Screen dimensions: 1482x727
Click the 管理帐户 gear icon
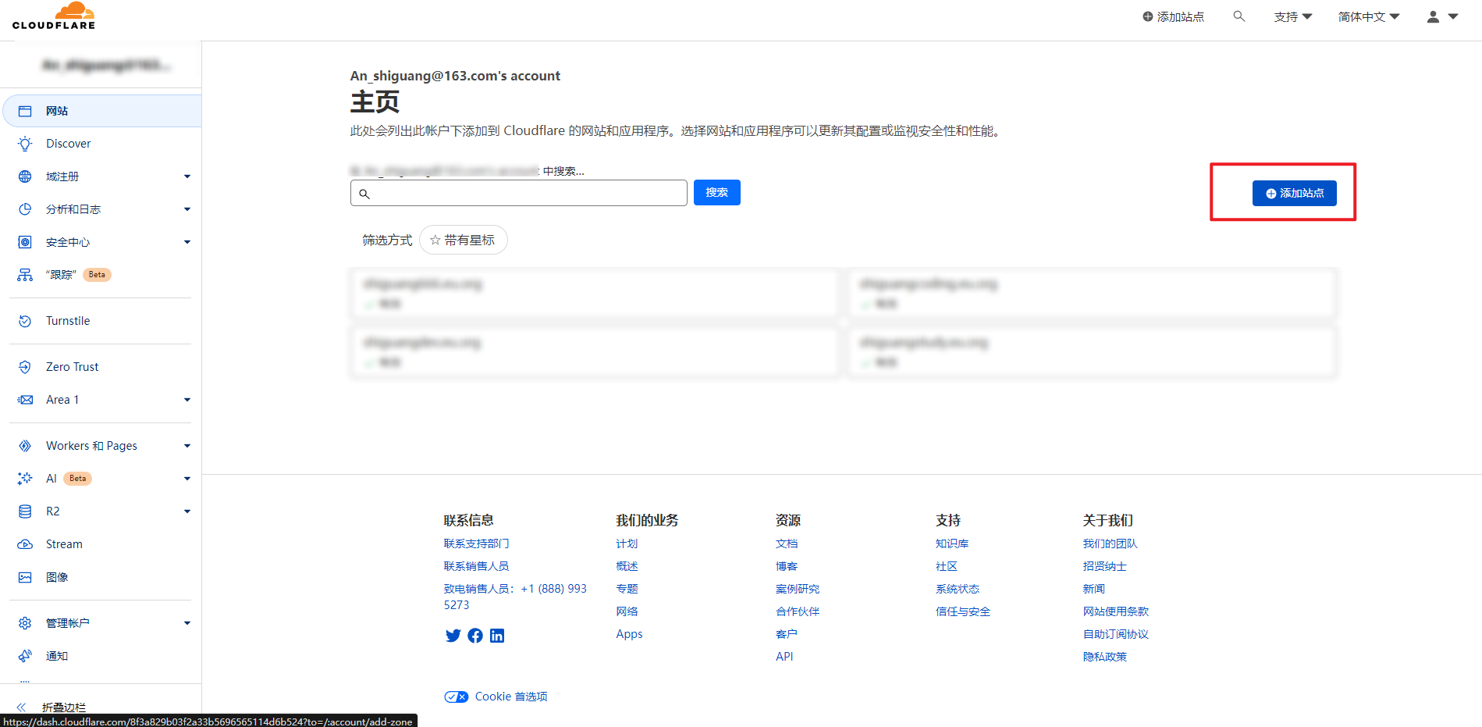coord(25,623)
